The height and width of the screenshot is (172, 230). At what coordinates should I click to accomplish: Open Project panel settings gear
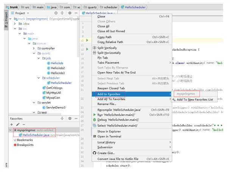pos(70,13)
